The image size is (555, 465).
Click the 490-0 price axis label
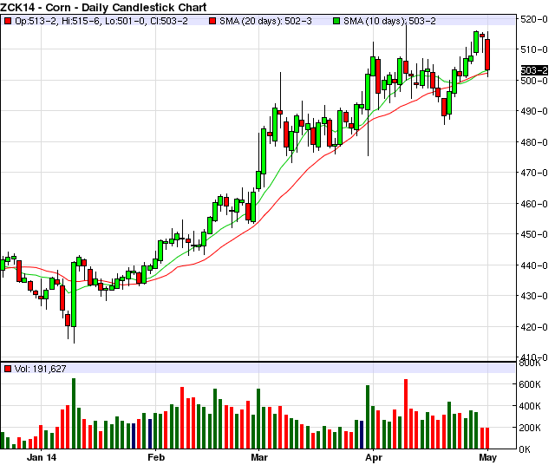(x=534, y=111)
